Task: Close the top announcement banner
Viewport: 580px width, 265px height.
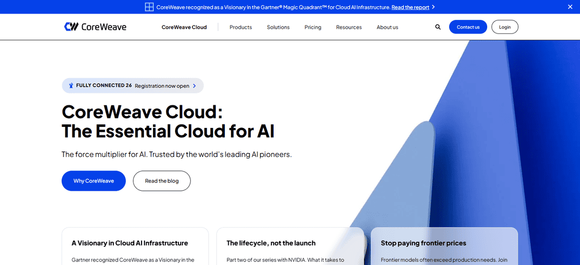Action: pyautogui.click(x=570, y=7)
